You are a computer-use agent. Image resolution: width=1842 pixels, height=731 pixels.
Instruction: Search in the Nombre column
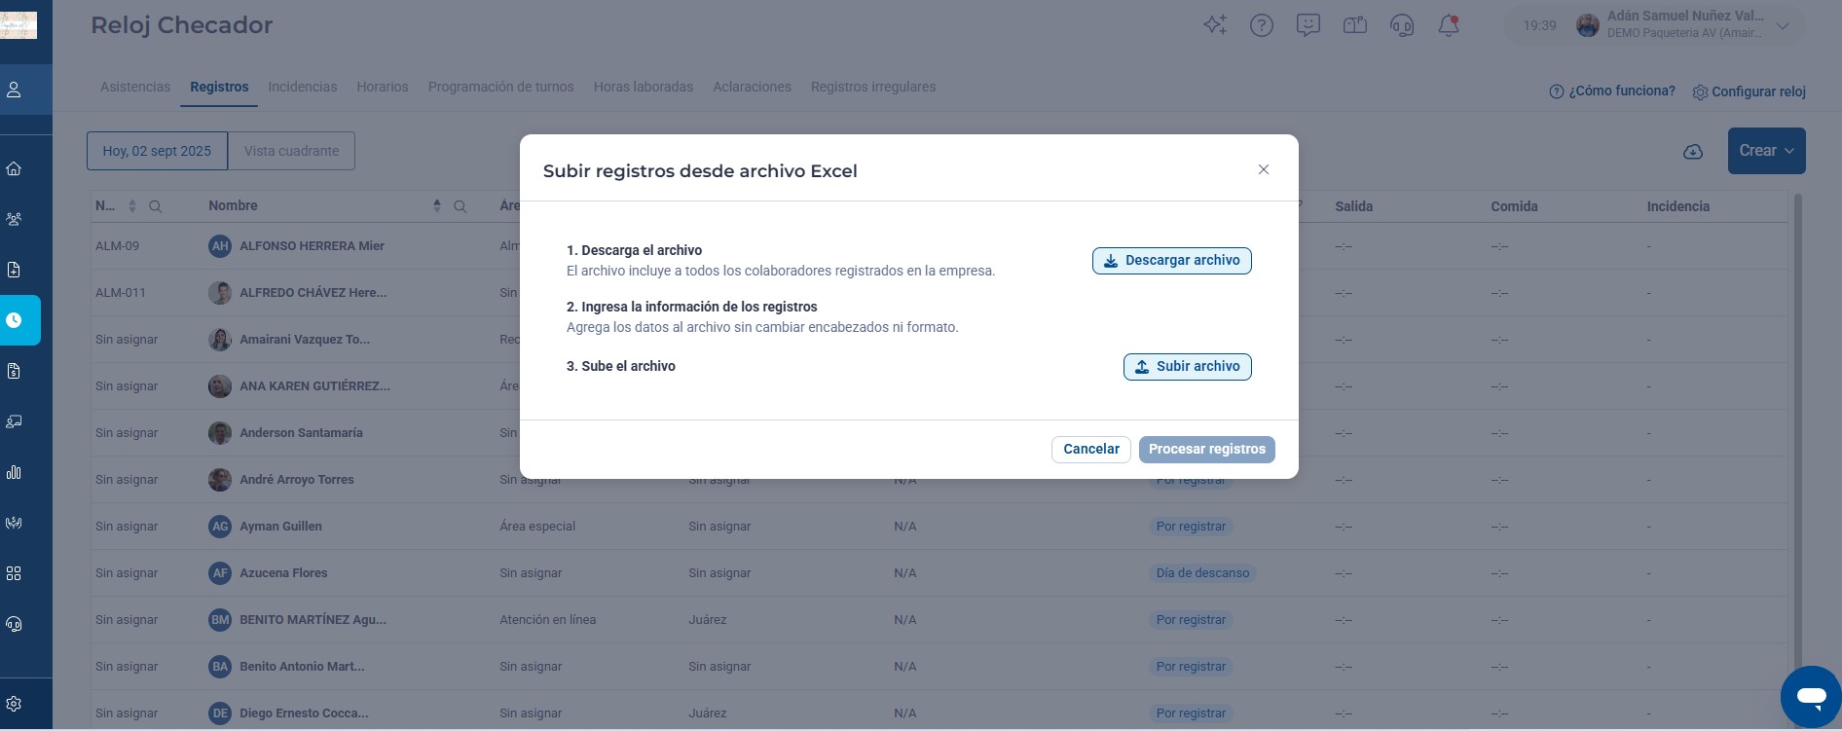click(x=460, y=206)
